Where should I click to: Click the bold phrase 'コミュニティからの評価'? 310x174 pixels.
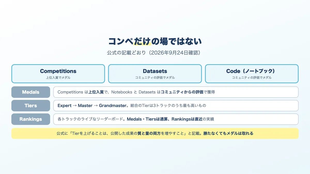pos(182,92)
